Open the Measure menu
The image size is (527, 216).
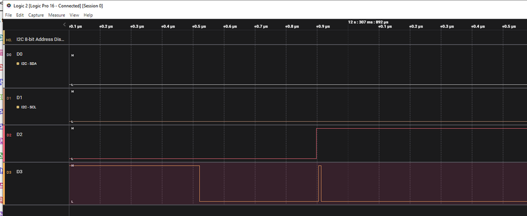click(x=57, y=15)
